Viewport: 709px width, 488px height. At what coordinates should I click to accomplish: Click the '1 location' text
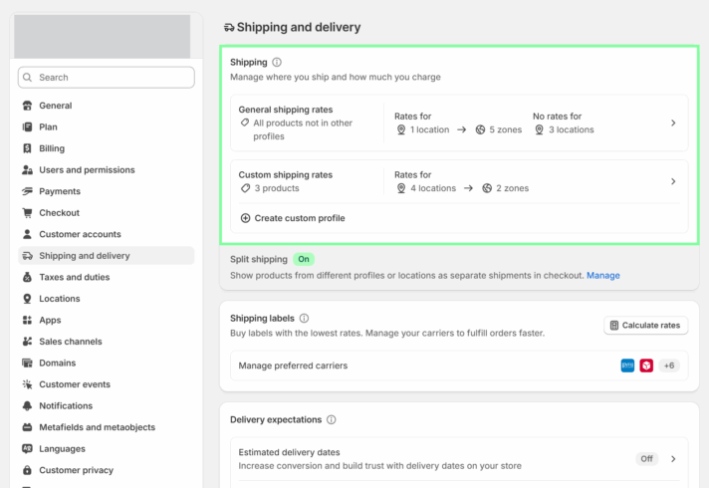point(429,129)
